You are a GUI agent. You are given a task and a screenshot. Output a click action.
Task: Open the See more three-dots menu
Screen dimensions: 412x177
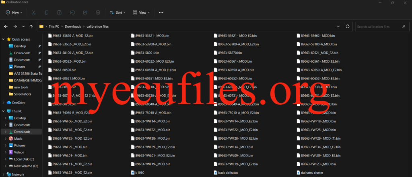click(x=161, y=12)
